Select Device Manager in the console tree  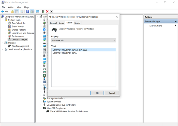click(19, 39)
